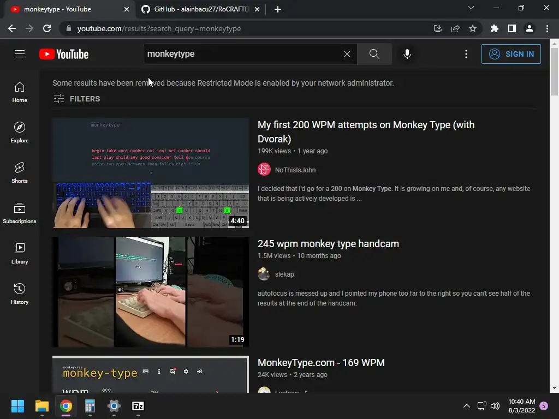Visit NoThisIsJohn channel name link
559x419 pixels.
tap(295, 170)
